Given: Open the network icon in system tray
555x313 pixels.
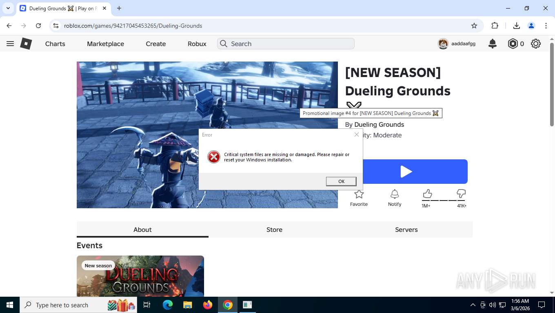Looking at the screenshot, I should click(x=502, y=305).
